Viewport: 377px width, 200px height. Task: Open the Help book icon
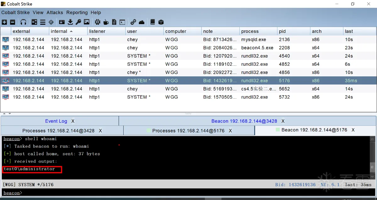(x=153, y=22)
